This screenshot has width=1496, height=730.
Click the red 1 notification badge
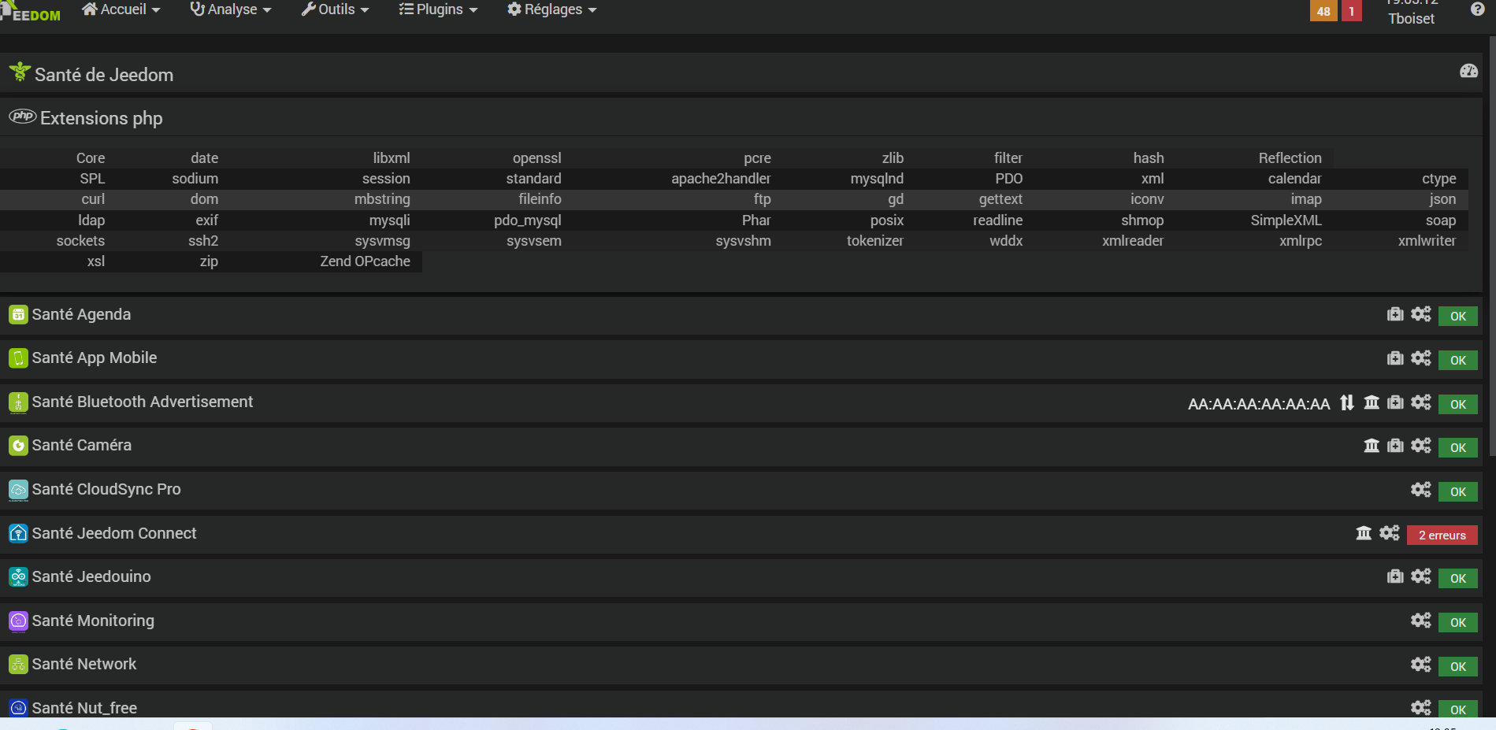(1352, 11)
